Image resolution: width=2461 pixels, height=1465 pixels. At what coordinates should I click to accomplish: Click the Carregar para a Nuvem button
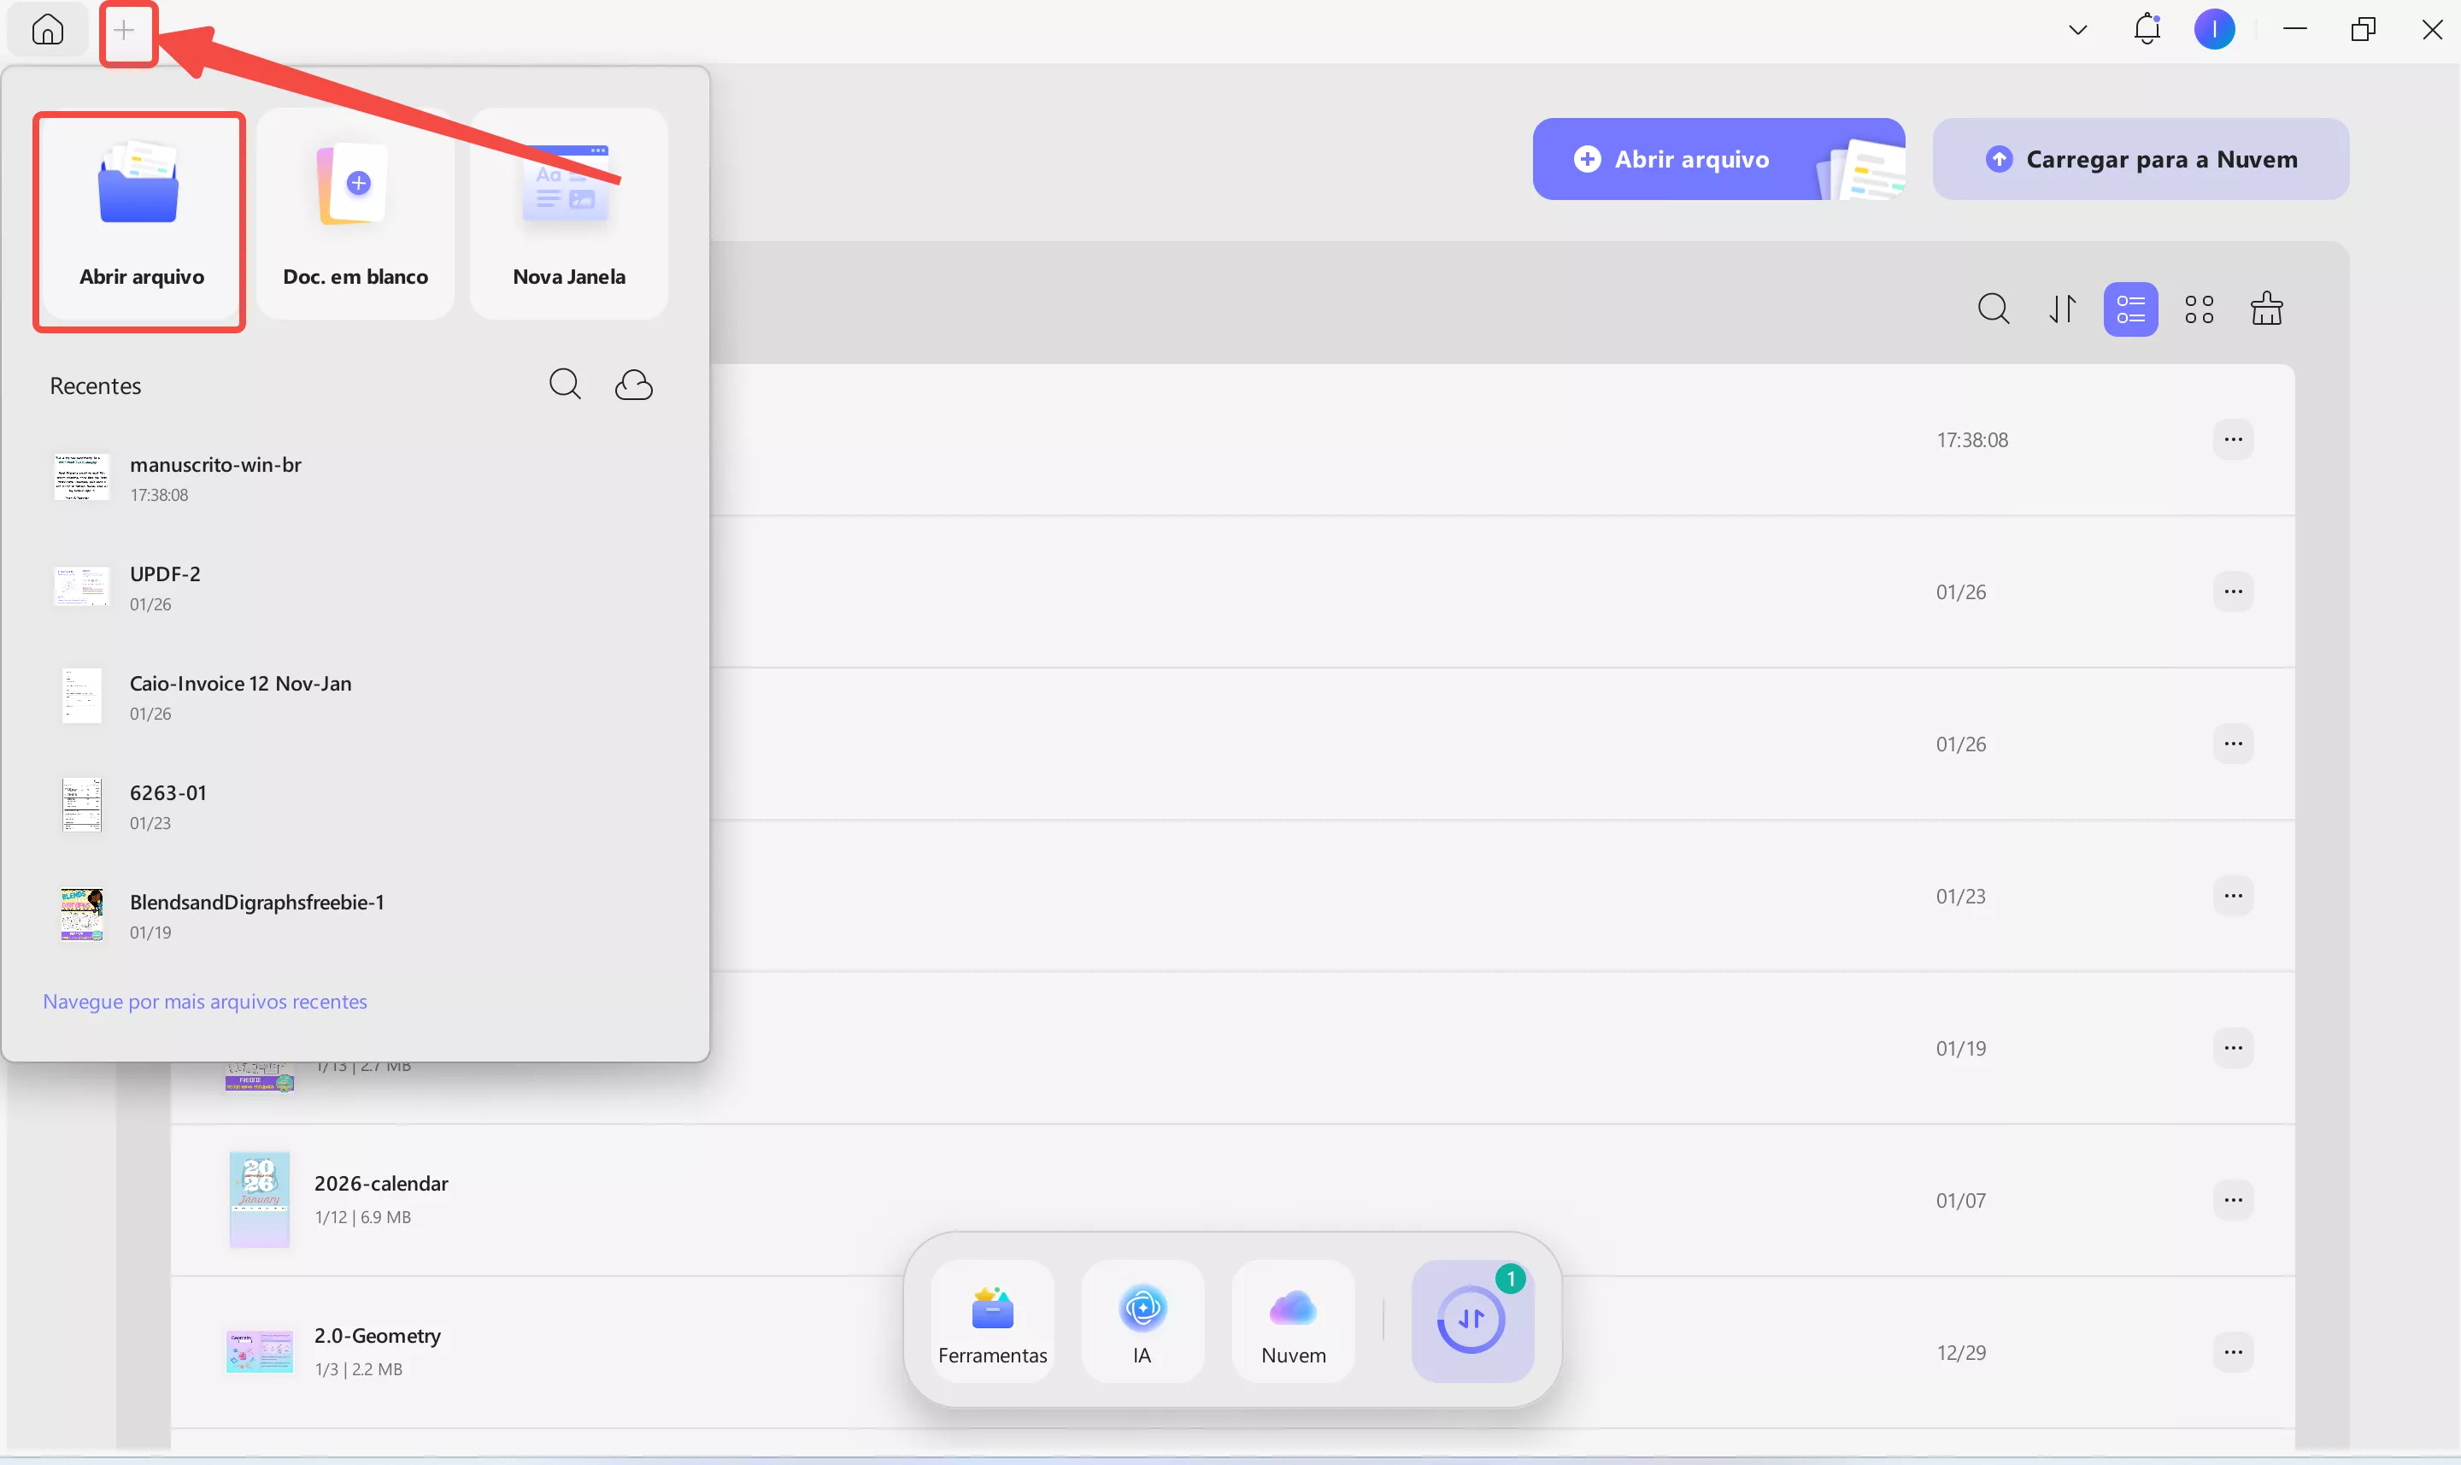[2140, 158]
